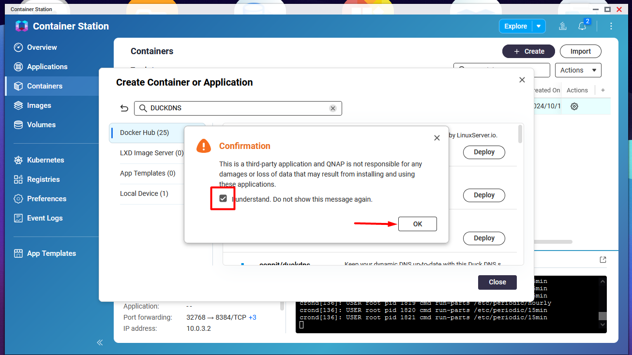Collapse the sidebar with double chevron

(x=100, y=342)
